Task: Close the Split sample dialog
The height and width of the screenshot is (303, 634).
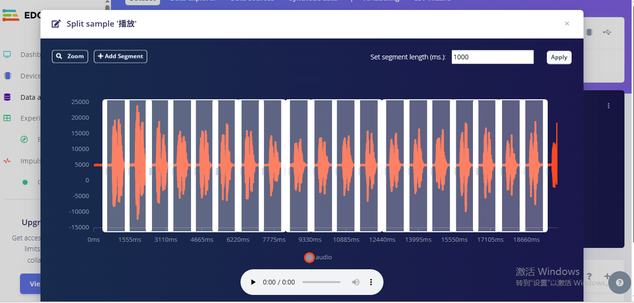Action: 567,24
